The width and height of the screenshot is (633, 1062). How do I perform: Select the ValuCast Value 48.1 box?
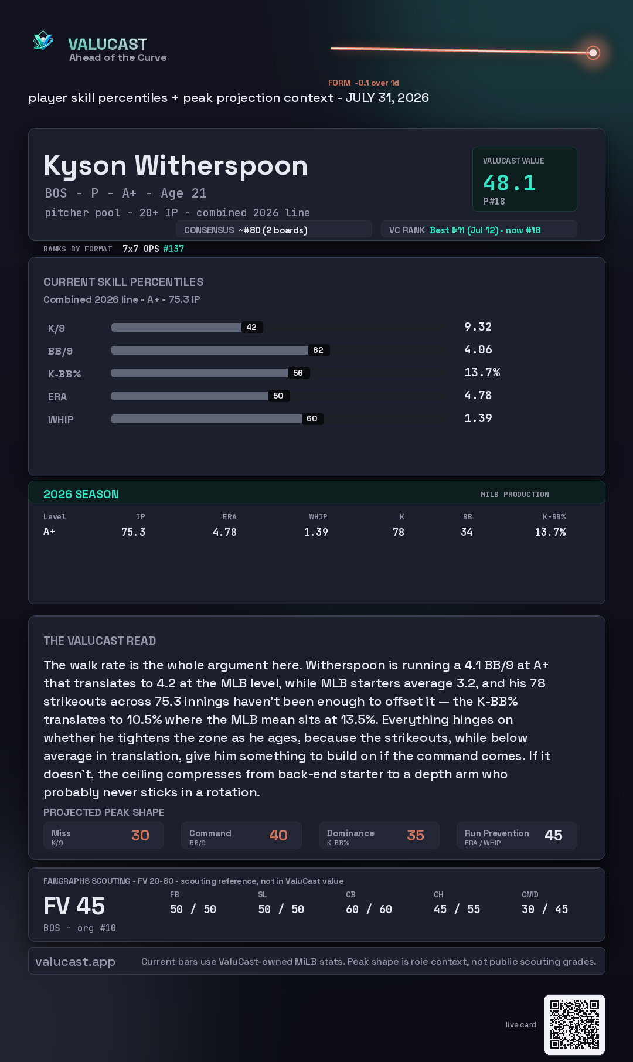pos(525,179)
